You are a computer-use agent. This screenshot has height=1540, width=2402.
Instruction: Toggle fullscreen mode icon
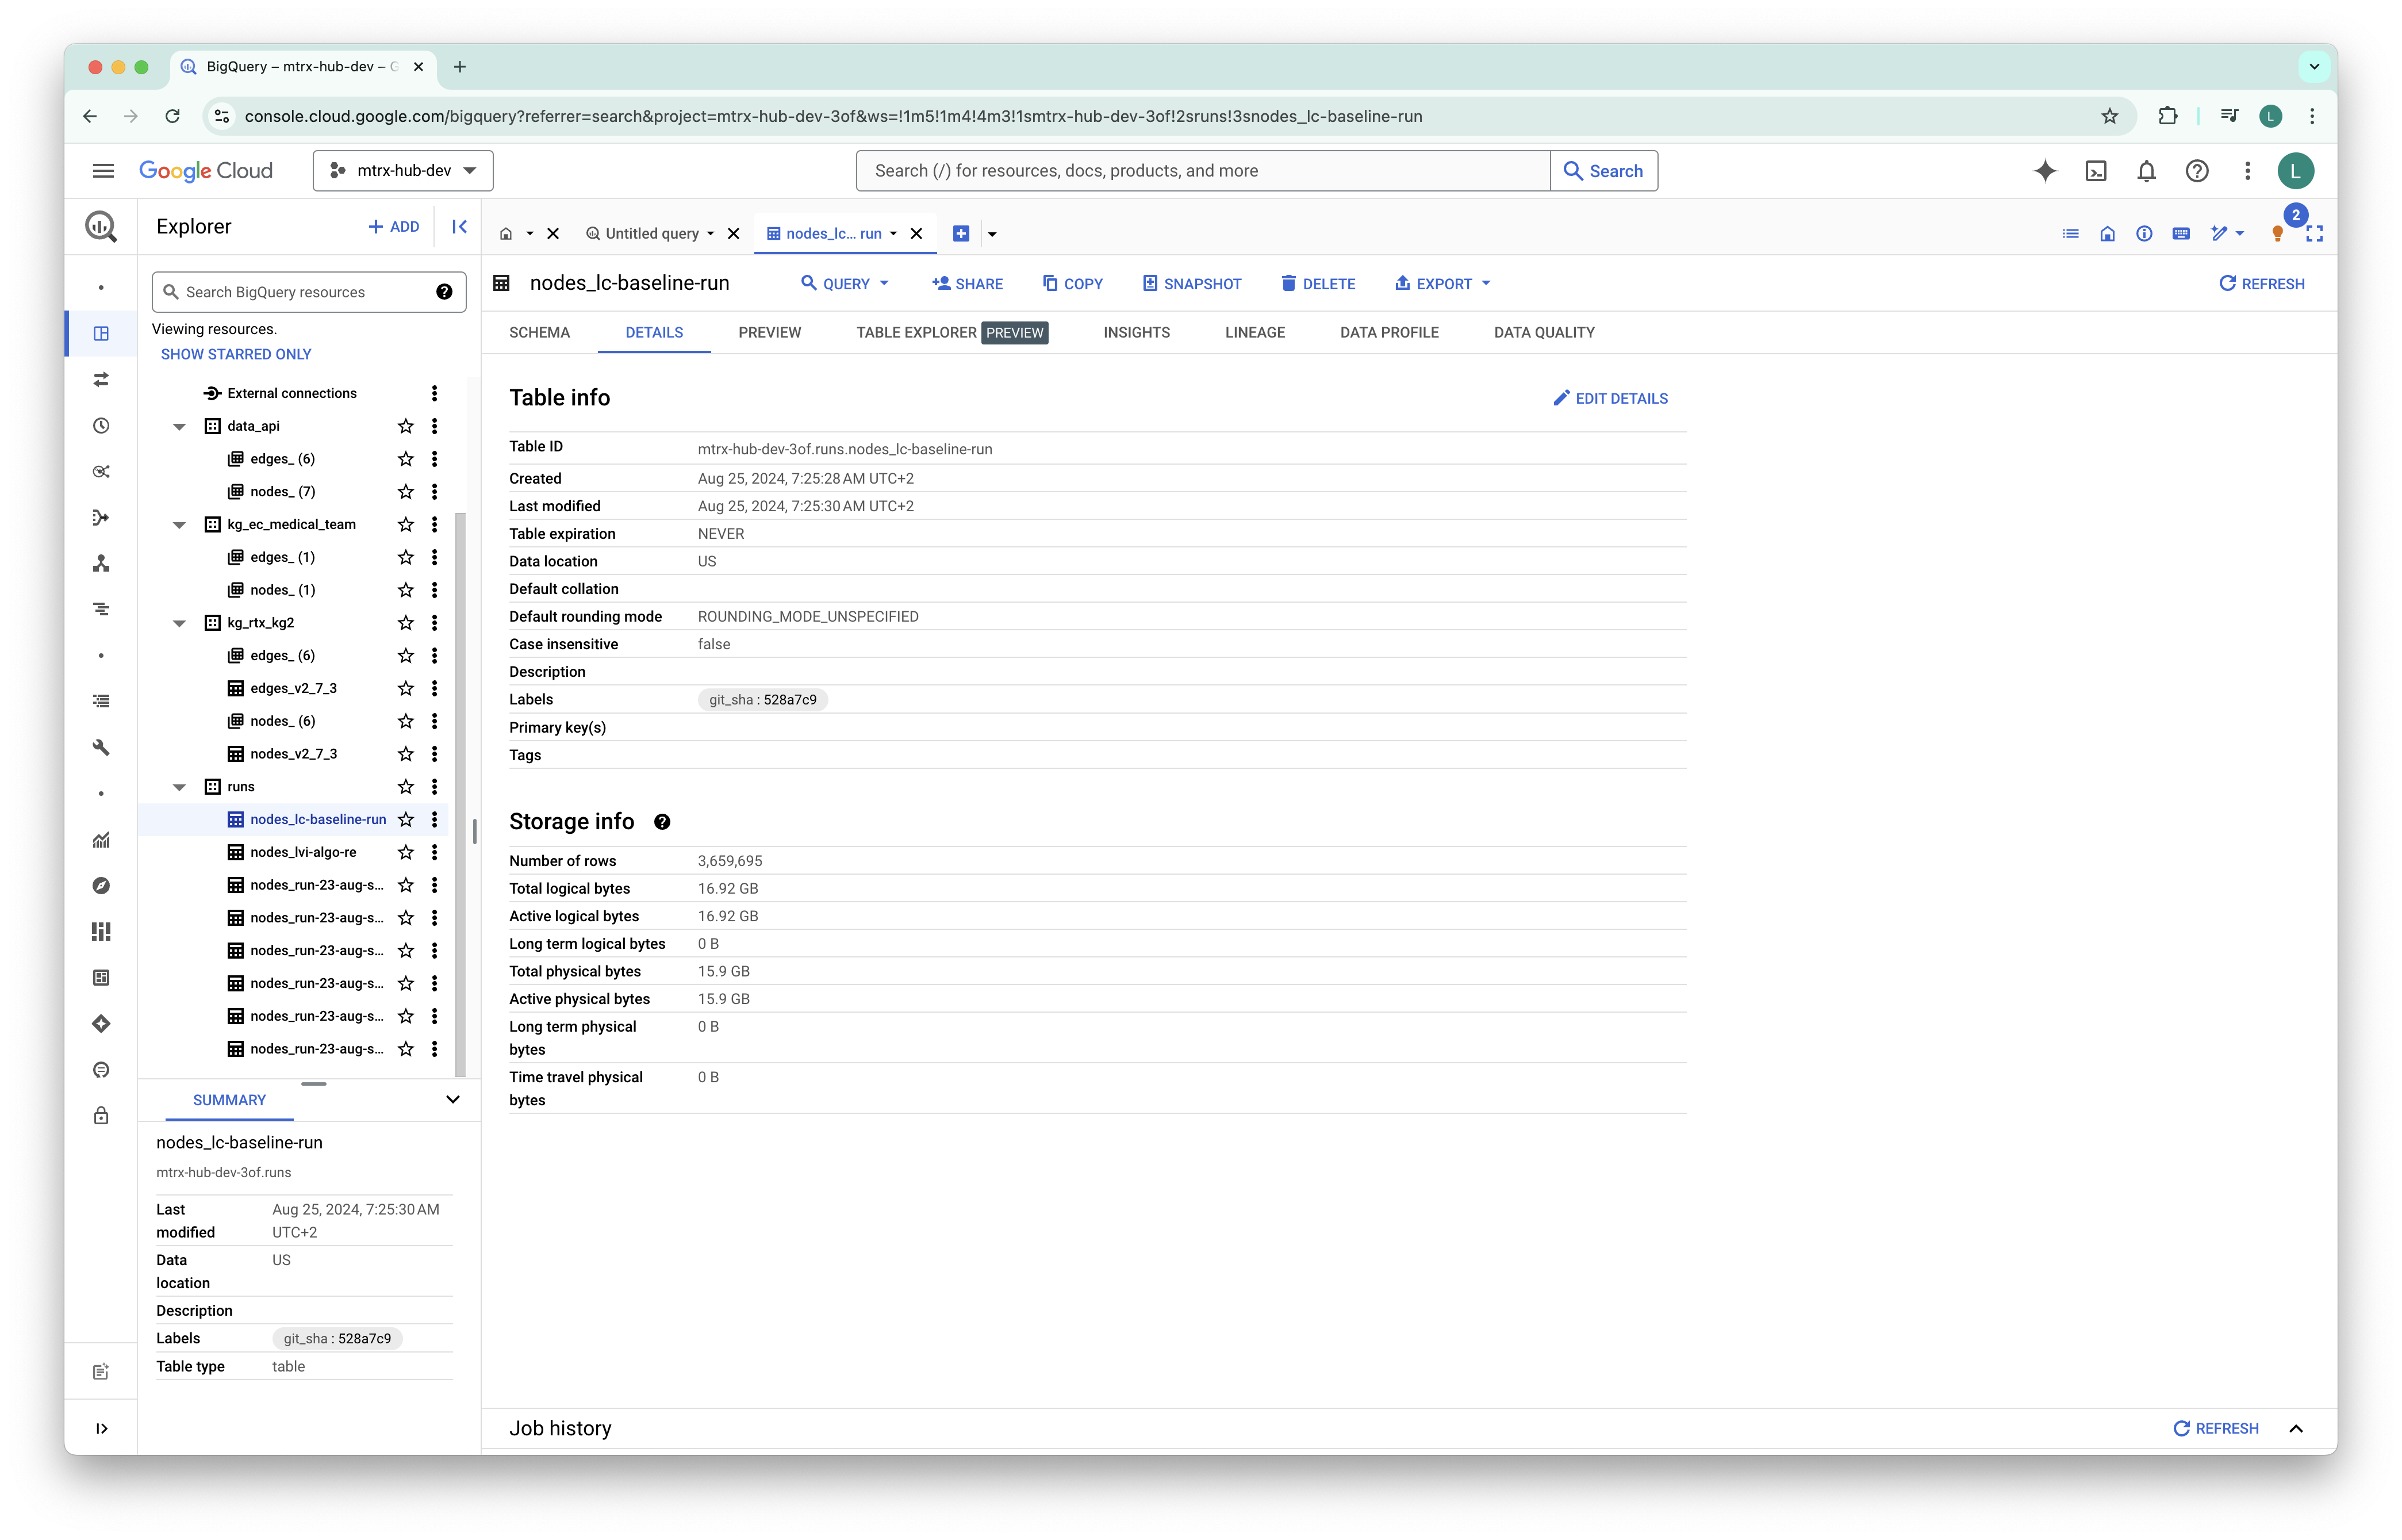pyautogui.click(x=2313, y=234)
